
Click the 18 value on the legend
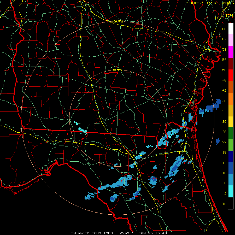click(224, 152)
